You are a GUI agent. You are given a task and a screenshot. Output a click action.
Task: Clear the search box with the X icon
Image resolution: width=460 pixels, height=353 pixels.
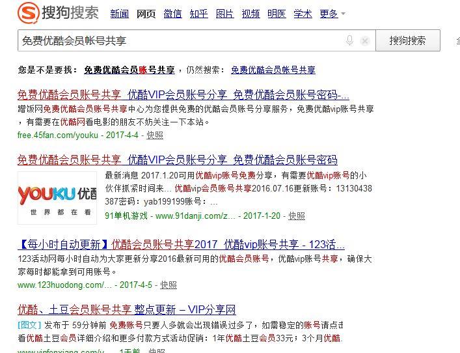tap(365, 41)
